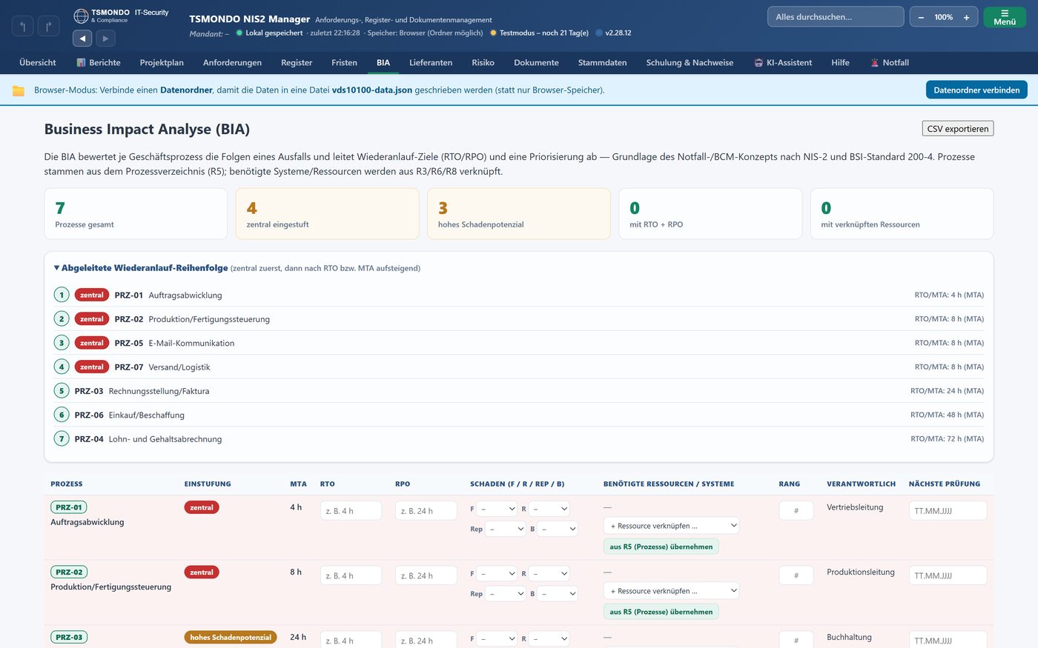The width and height of the screenshot is (1038, 648).
Task: Click the chart icon beside Berichte
Action: [81, 63]
